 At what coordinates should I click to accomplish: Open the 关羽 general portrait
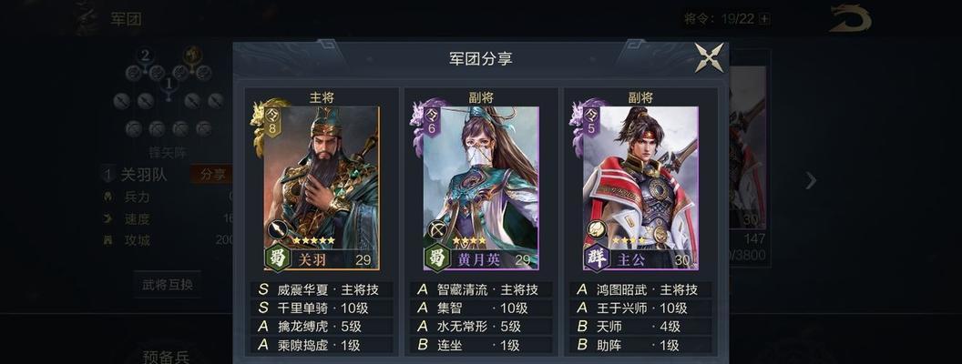322,177
